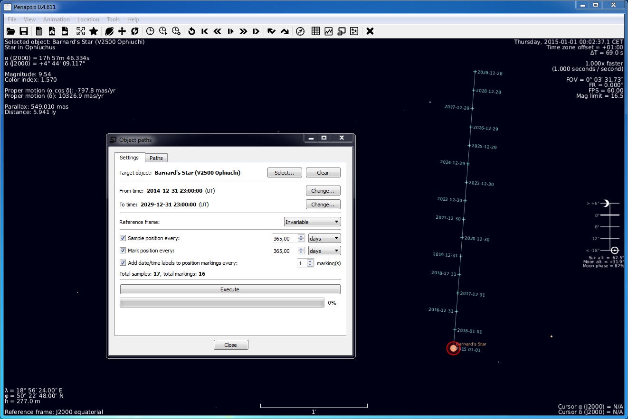
Task: Open the table grid toolbar icon
Action: pos(315,31)
